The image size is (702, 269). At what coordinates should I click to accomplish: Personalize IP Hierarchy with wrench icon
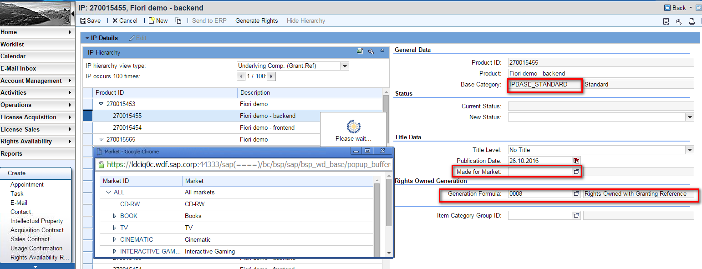pos(371,51)
